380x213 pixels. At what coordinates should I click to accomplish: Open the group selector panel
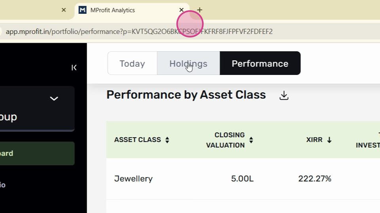tap(37, 109)
